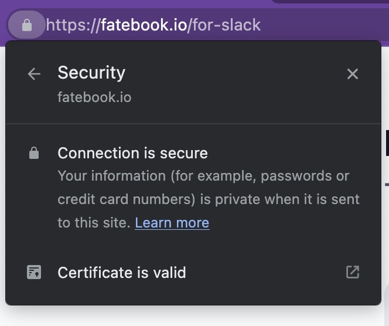Click fatebook.io subtitle under Security
Screen dimensions: 389x326
coord(94,97)
